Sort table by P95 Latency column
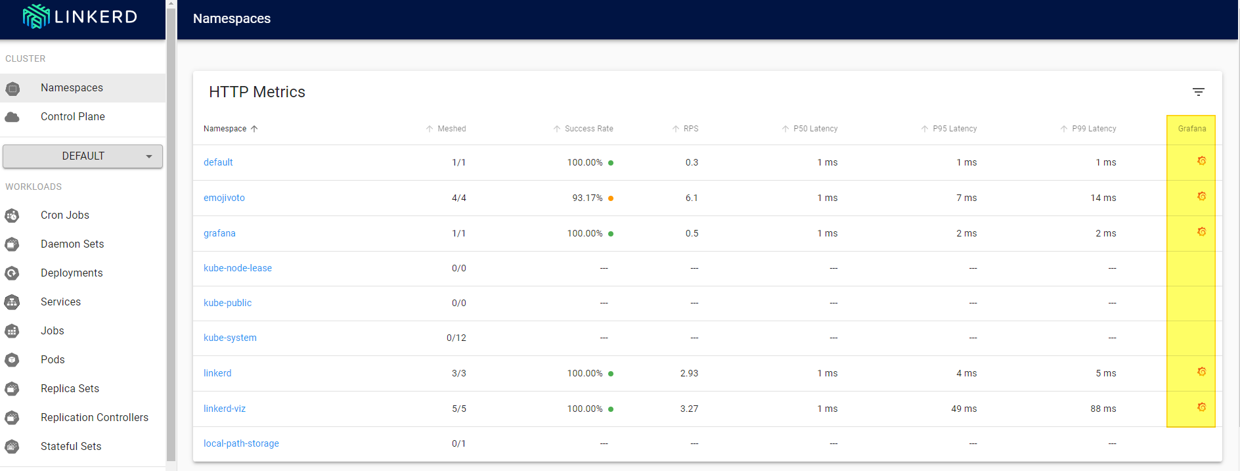Image resolution: width=1240 pixels, height=471 pixels. [x=948, y=129]
